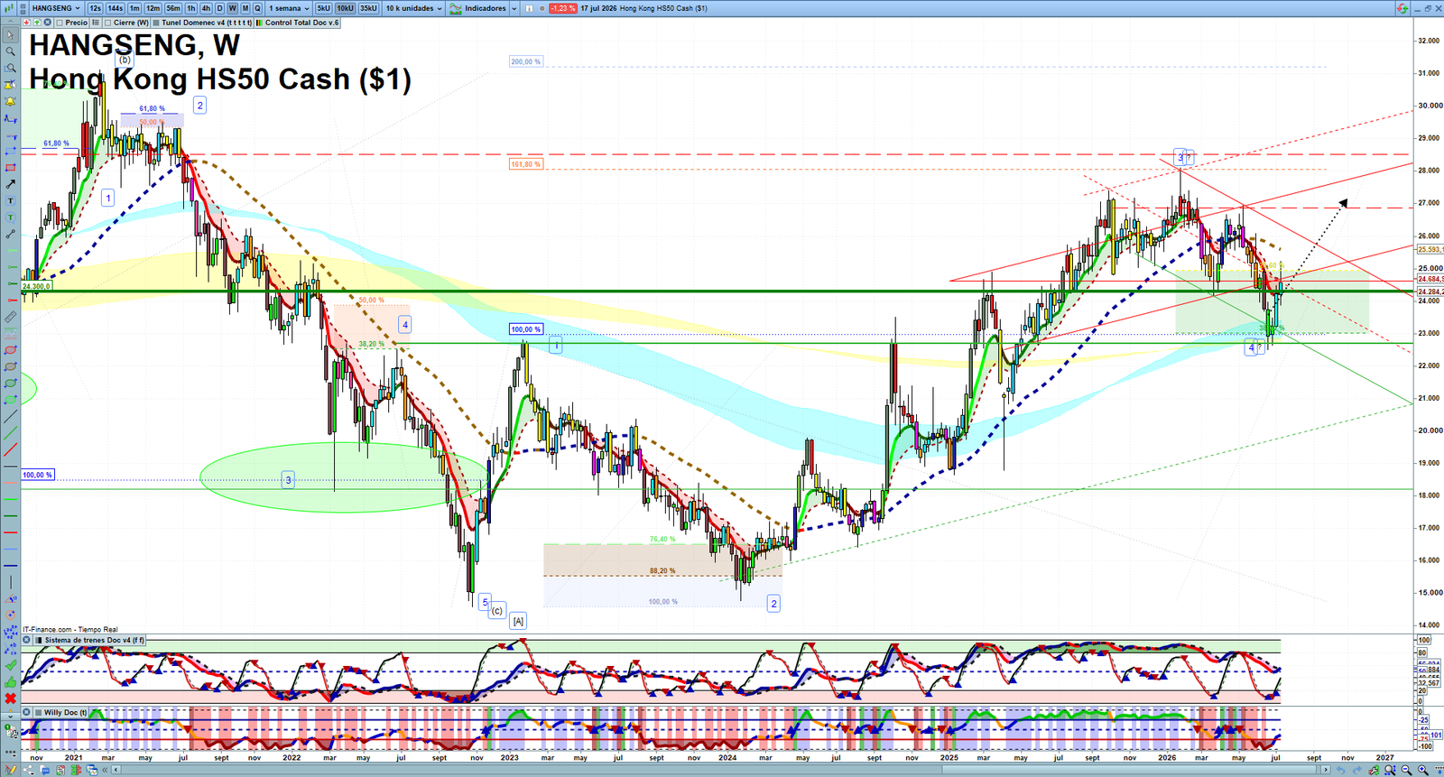Viewport: 1444px width, 777px height.
Task: Select the 56m timeframe button
Action: pyautogui.click(x=172, y=8)
